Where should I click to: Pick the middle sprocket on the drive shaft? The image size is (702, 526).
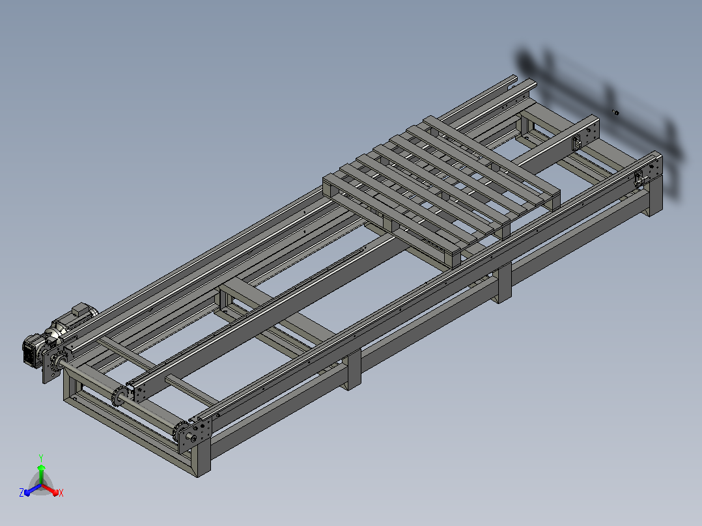120,395
